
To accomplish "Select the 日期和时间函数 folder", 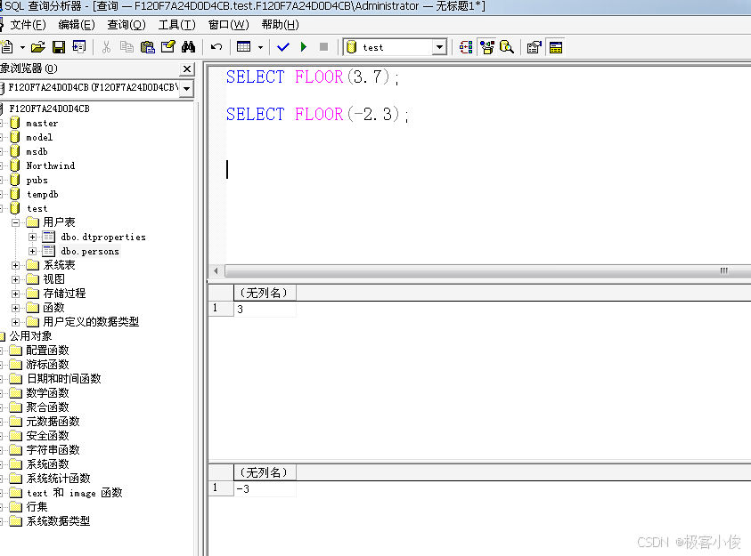I will coord(64,379).
